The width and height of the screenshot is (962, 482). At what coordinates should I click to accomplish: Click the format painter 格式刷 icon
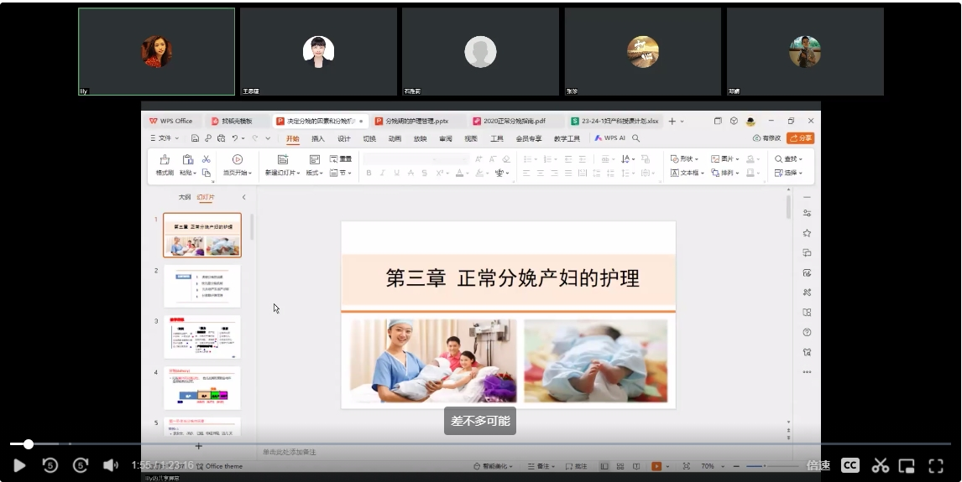[x=165, y=159]
